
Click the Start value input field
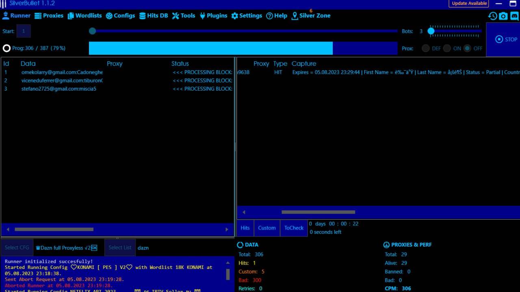click(24, 31)
